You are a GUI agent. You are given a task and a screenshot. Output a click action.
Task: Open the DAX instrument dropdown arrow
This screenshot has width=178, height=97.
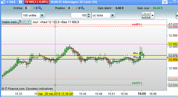tap(7, 2)
